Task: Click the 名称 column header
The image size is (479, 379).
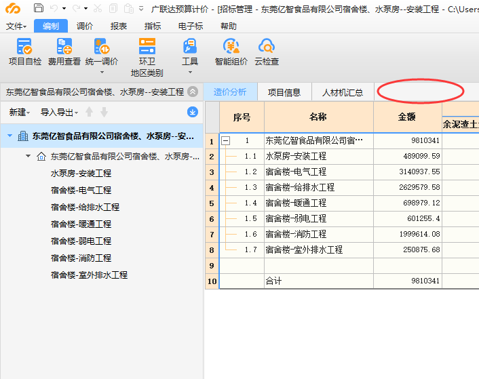Action: click(319, 117)
